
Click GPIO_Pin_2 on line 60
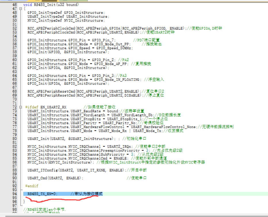point(103,60)
